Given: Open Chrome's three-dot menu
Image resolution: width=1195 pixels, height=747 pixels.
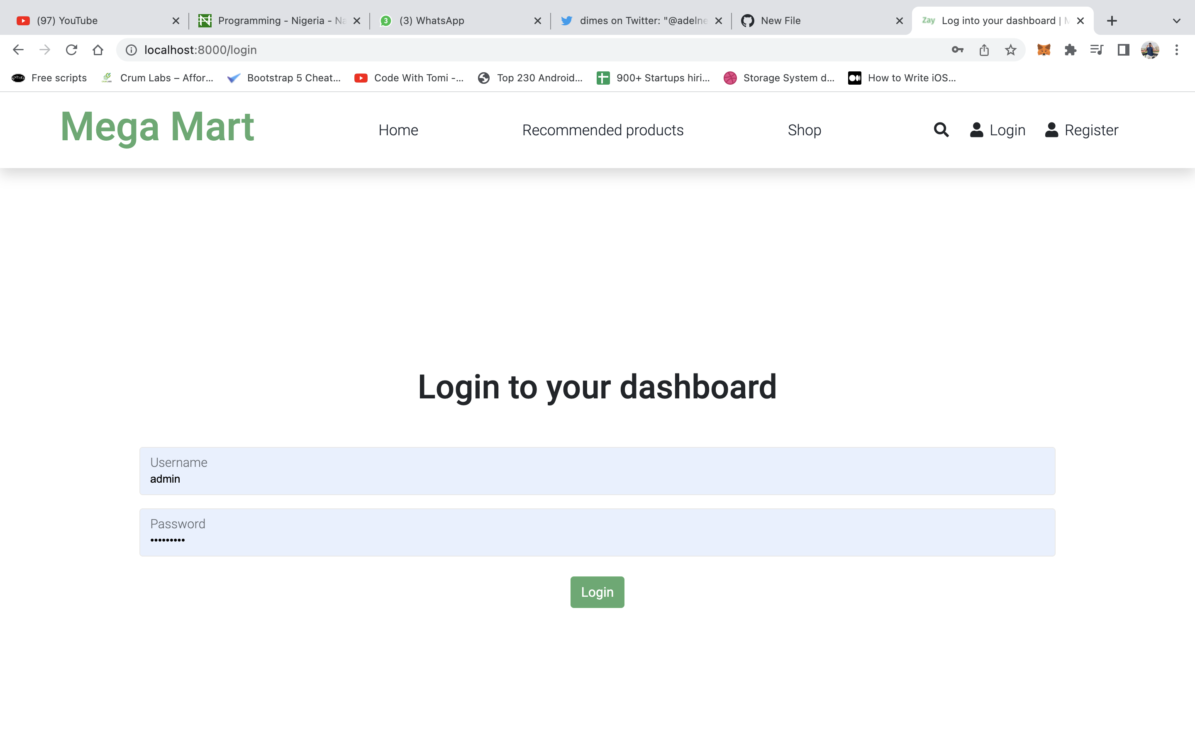Looking at the screenshot, I should (1177, 49).
